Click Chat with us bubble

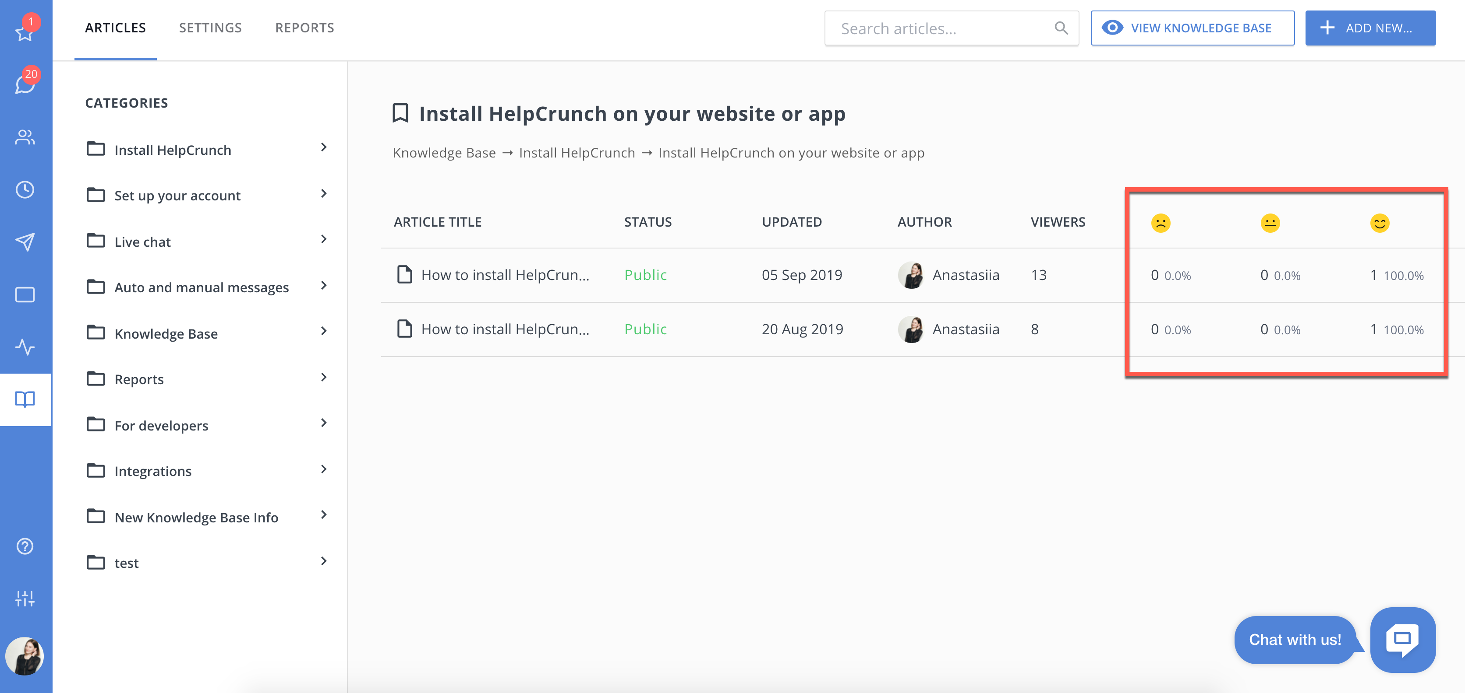click(1295, 640)
